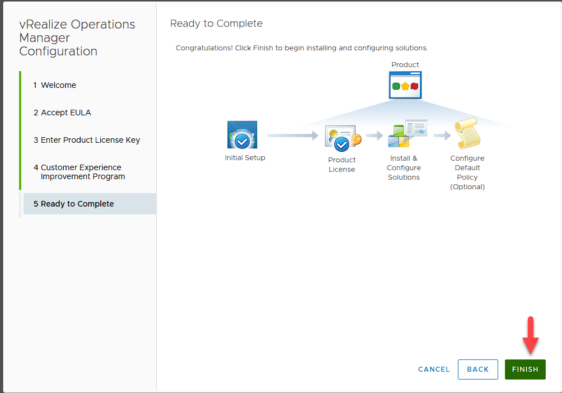Click the long arrow after Initial Setup icon
The width and height of the screenshot is (562, 393).
point(292,135)
